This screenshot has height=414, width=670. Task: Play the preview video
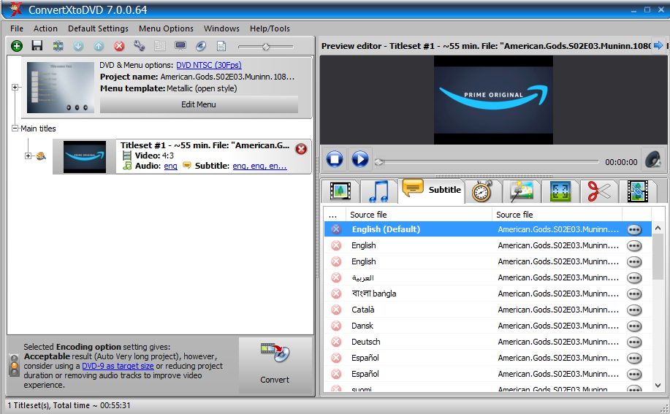tap(359, 160)
